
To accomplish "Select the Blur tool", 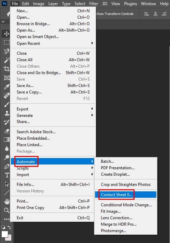I will click(6, 149).
